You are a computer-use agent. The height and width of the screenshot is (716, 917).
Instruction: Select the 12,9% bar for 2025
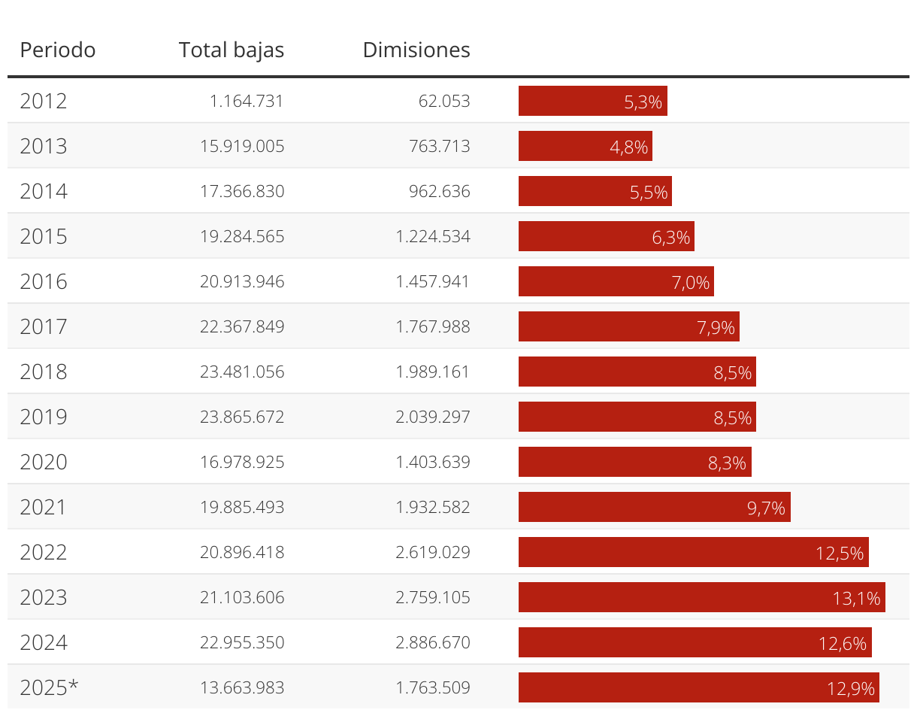click(698, 688)
